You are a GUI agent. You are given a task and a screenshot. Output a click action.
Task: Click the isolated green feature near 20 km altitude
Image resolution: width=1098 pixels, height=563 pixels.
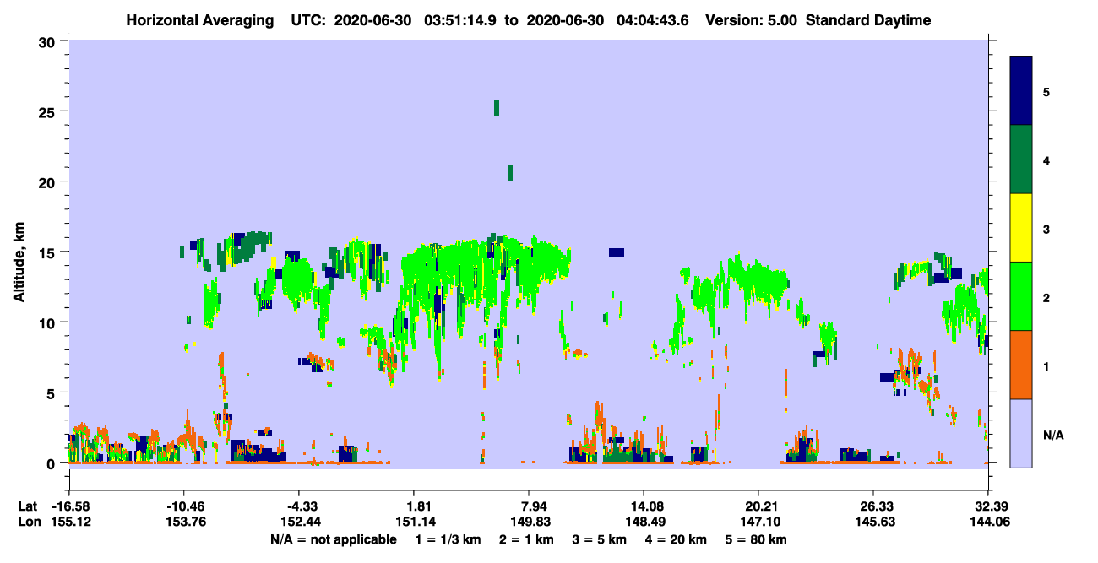510,172
